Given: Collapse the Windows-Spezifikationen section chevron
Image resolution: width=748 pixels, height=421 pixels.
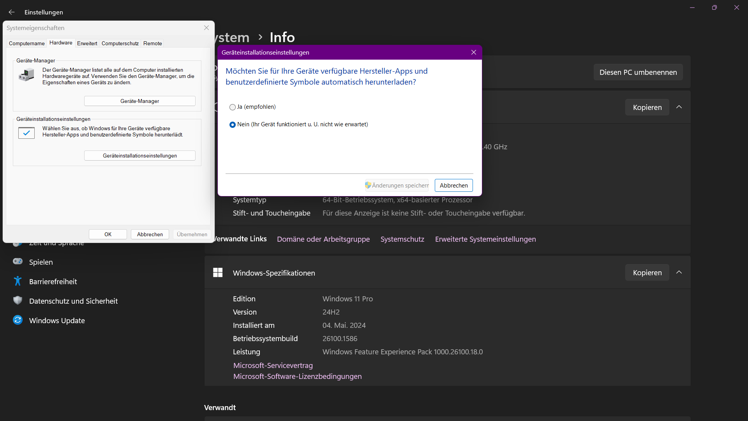Looking at the screenshot, I should pyautogui.click(x=679, y=272).
